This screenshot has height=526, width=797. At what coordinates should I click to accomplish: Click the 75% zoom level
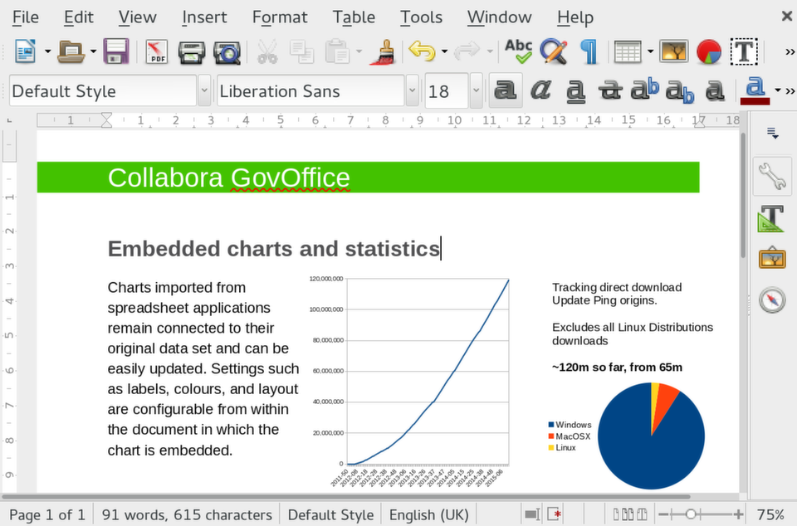pos(770,515)
